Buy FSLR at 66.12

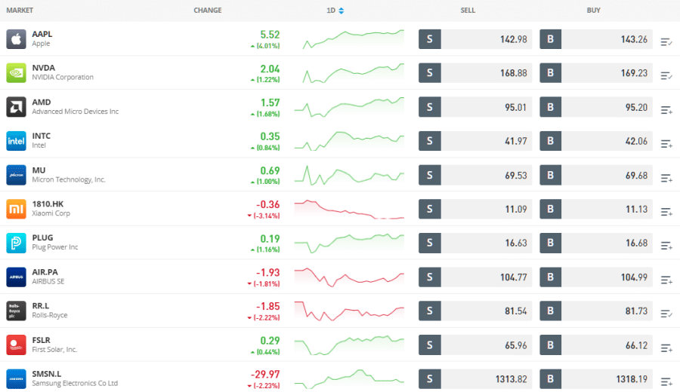pyautogui.click(x=596, y=345)
